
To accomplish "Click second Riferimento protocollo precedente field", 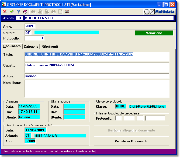I will coord(129,118).
